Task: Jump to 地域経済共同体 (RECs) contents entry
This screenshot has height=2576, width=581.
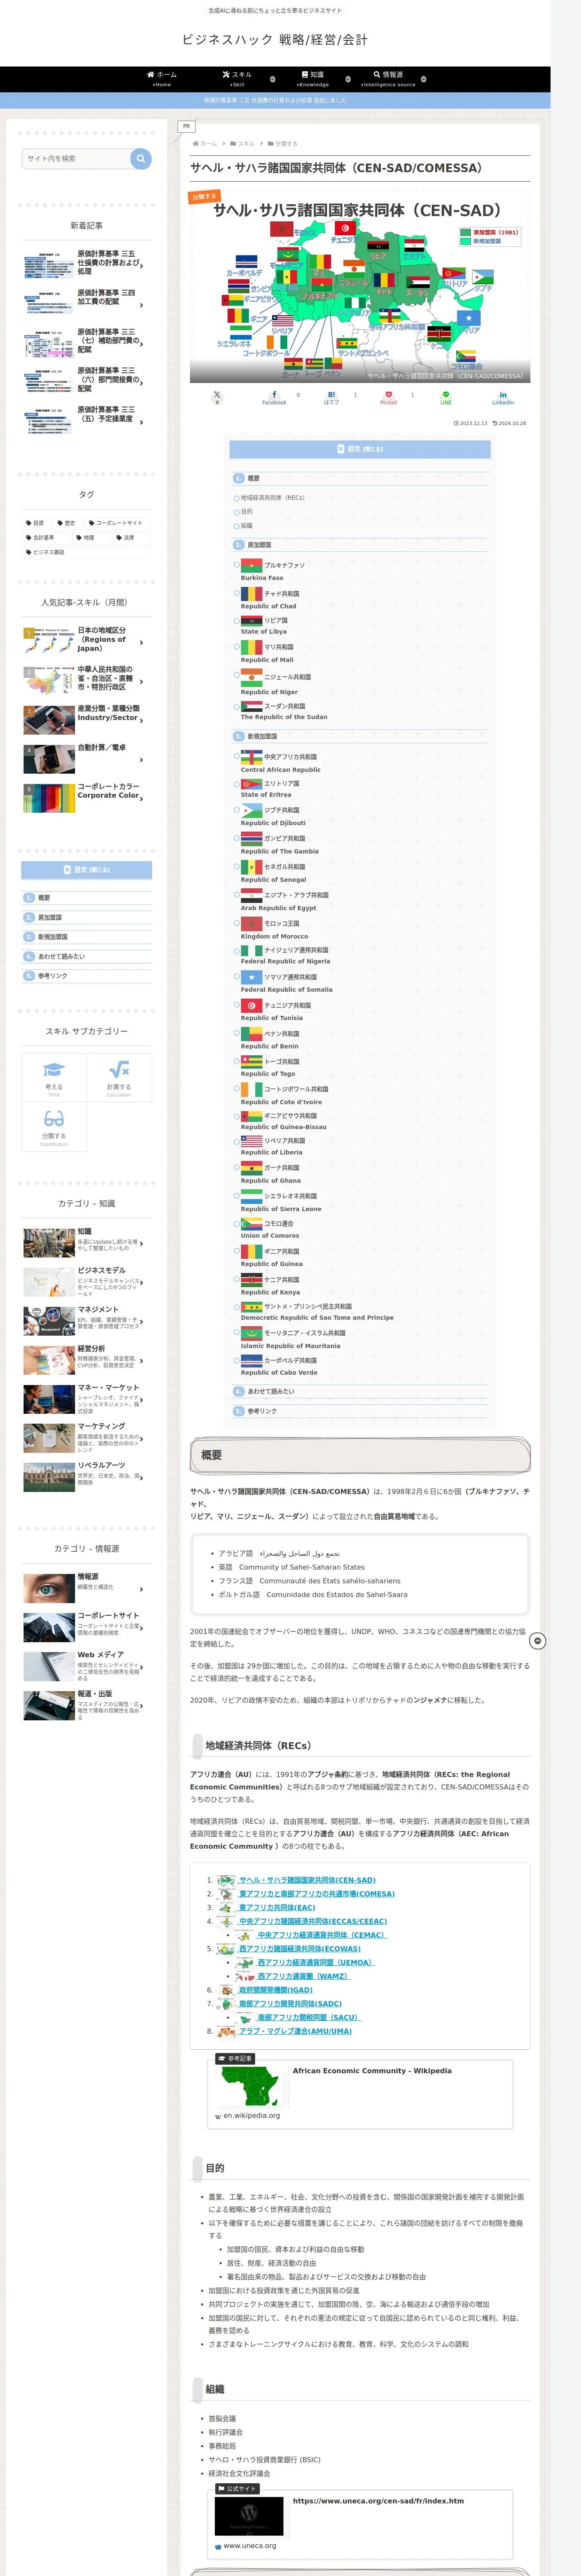Action: pos(273,497)
